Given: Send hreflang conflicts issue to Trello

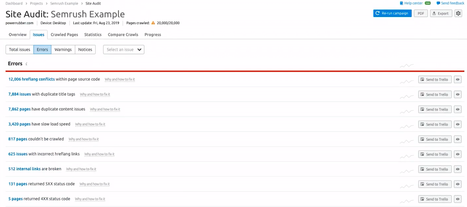Looking at the screenshot, I should (x=435, y=80).
